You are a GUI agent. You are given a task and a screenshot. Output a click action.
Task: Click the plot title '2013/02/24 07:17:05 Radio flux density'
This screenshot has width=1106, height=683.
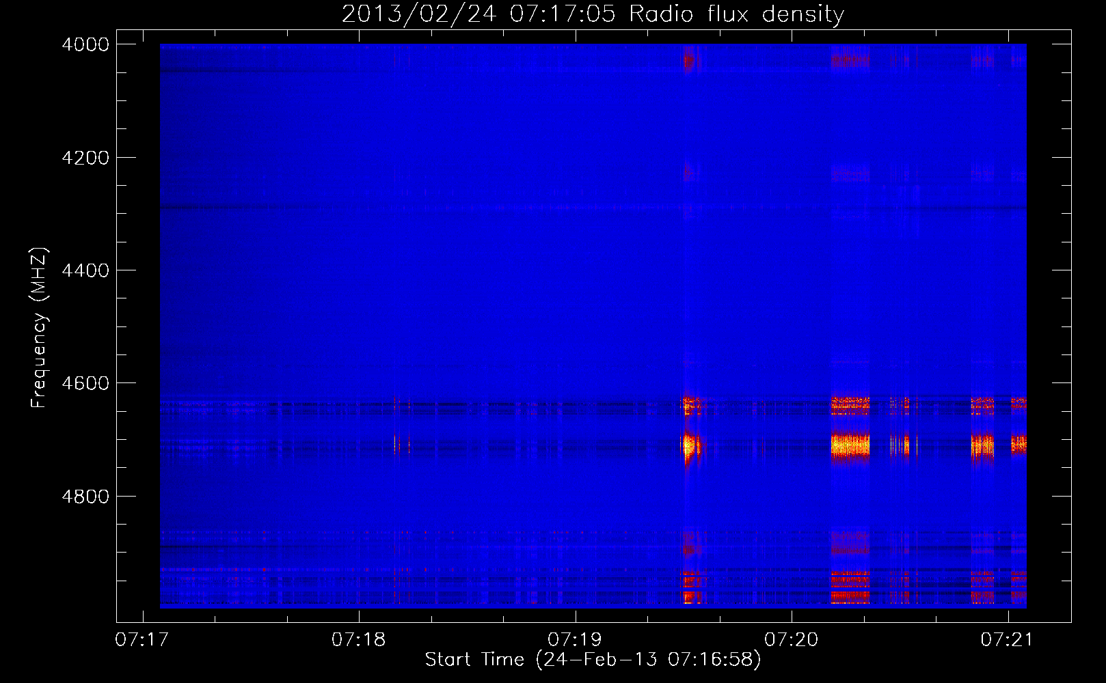point(593,14)
